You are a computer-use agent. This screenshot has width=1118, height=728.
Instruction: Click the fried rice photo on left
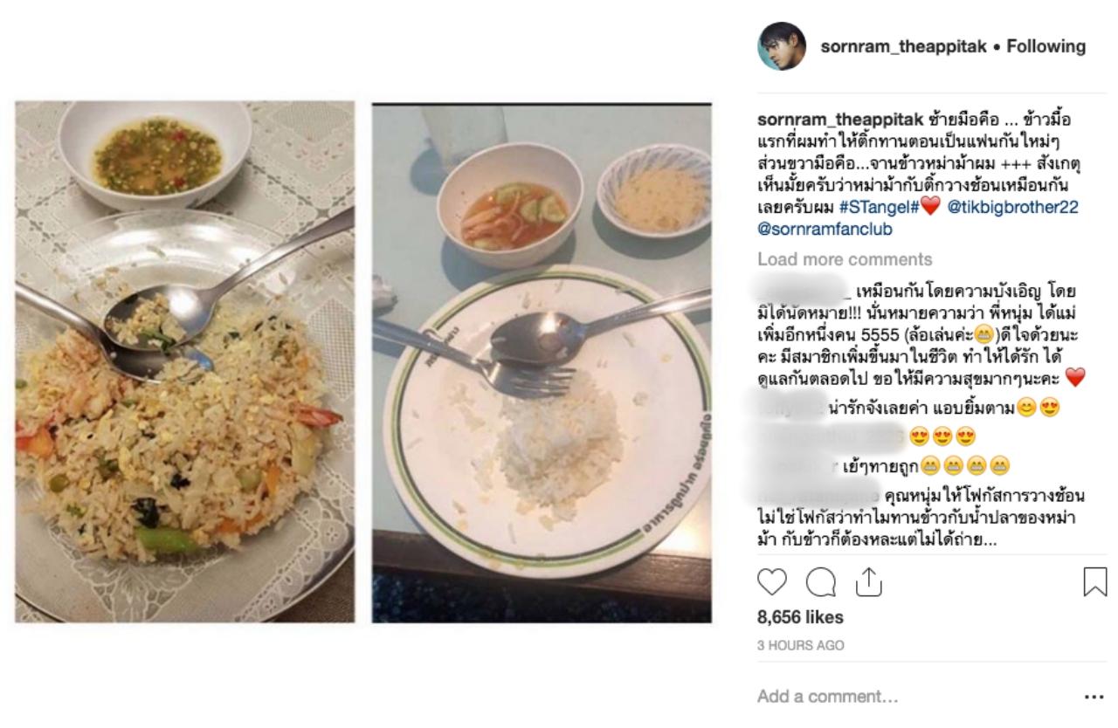pos(185,361)
